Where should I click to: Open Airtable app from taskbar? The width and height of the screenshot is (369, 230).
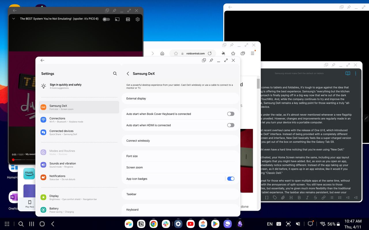pyautogui.click(x=129, y=224)
